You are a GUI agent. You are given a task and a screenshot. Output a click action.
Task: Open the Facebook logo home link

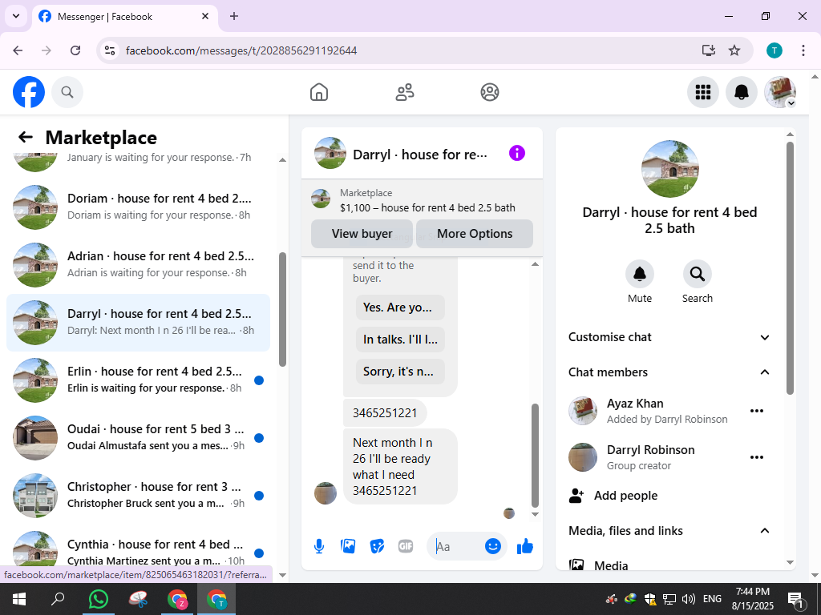pos(29,92)
